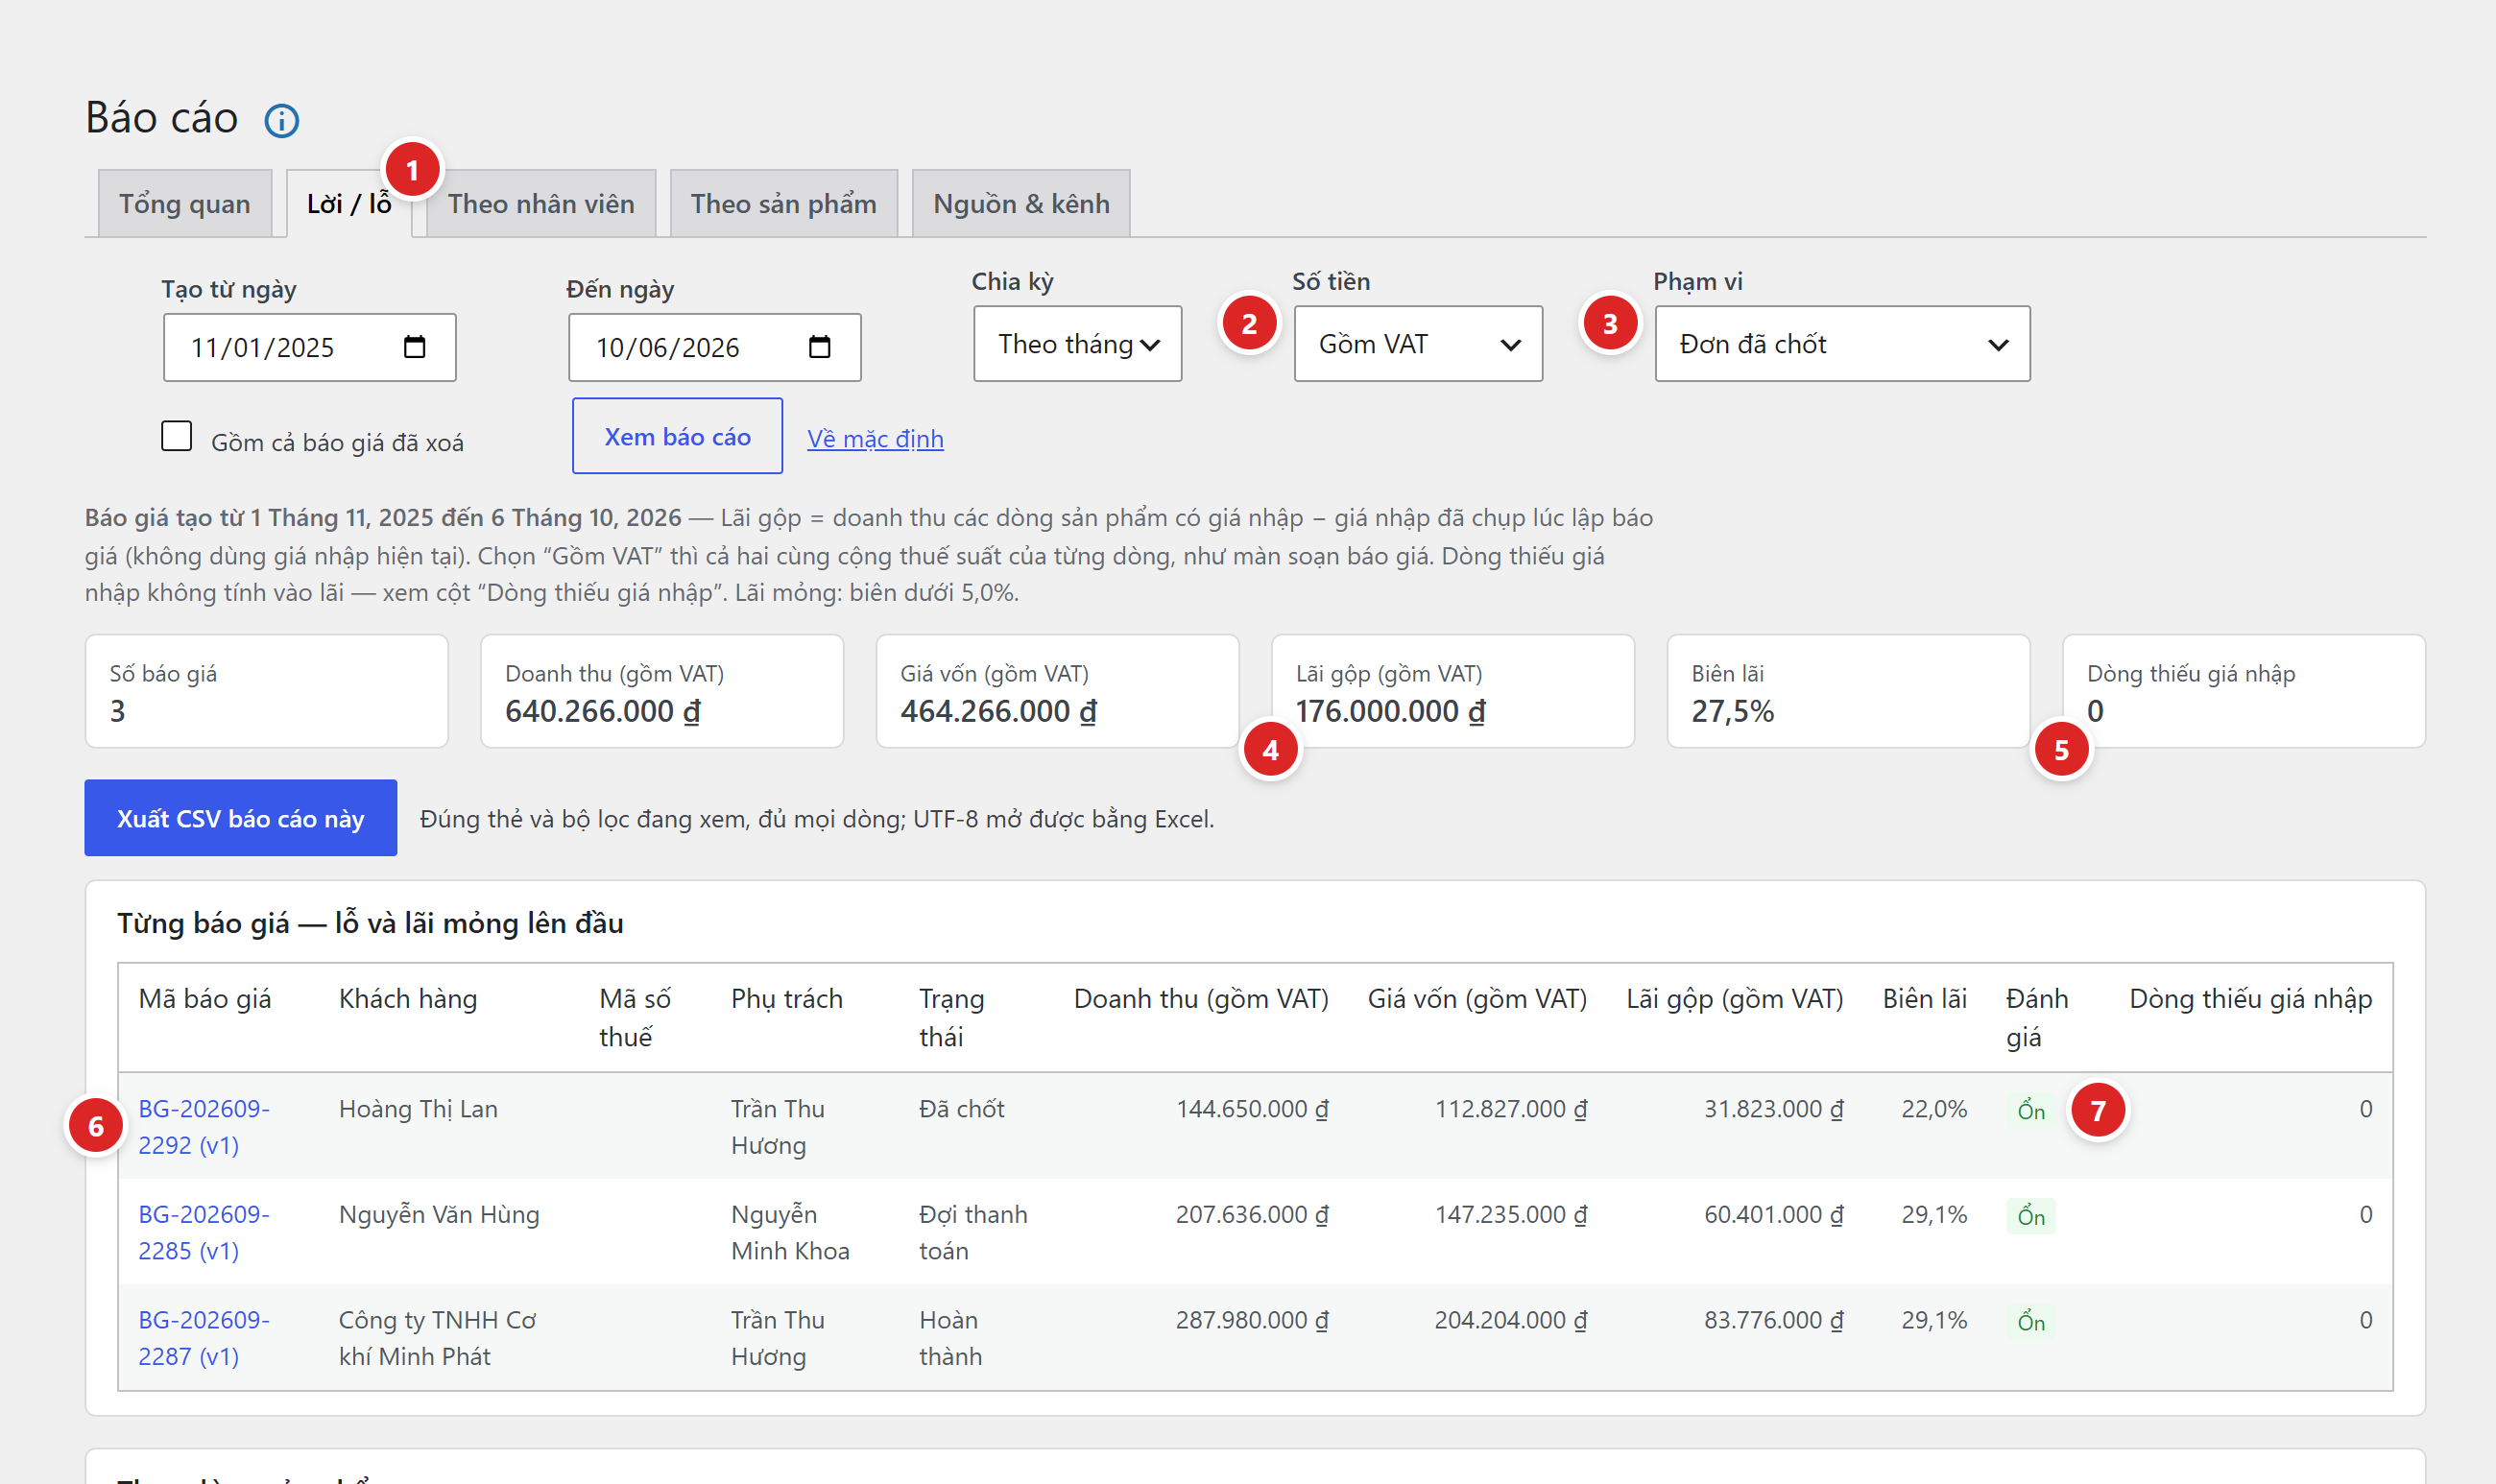Viewport: 2496px width, 1484px height.
Task: Open the Phạm vi Đơn đã chốt dropdown
Action: (1842, 344)
